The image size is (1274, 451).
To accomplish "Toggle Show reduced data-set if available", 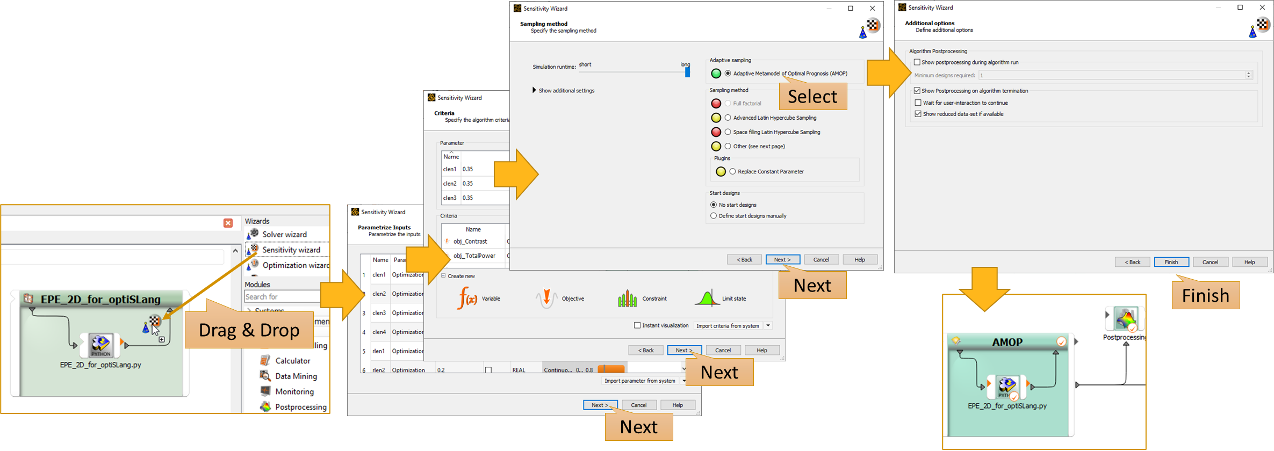I will click(918, 114).
